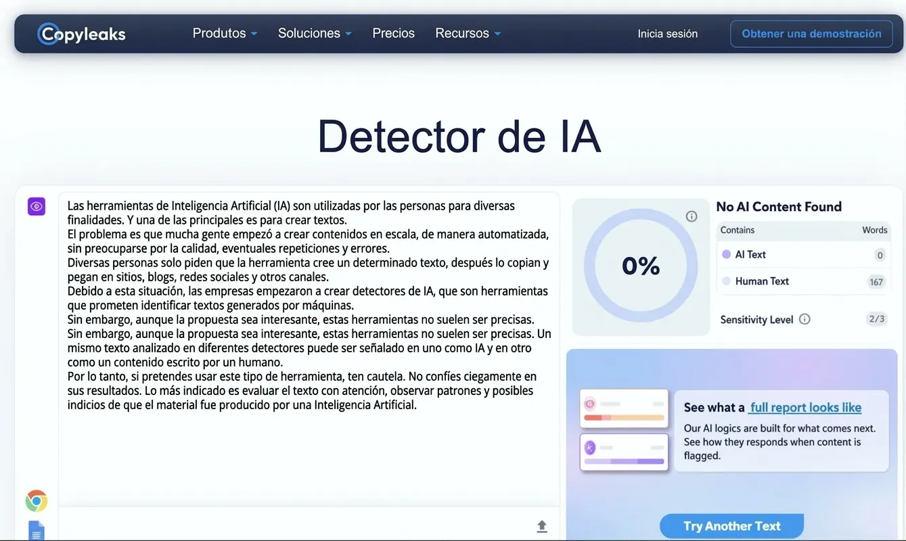This screenshot has width=906, height=541.
Task: Click the "167" human word count
Action: click(x=876, y=282)
